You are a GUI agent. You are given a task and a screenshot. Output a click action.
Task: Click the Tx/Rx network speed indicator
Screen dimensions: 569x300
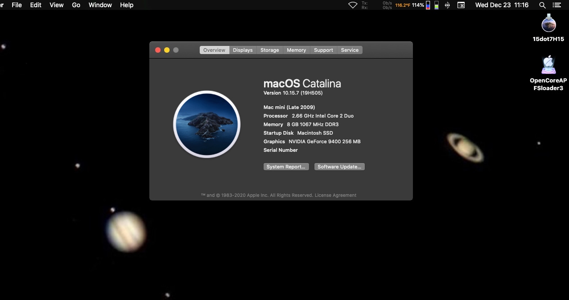376,5
